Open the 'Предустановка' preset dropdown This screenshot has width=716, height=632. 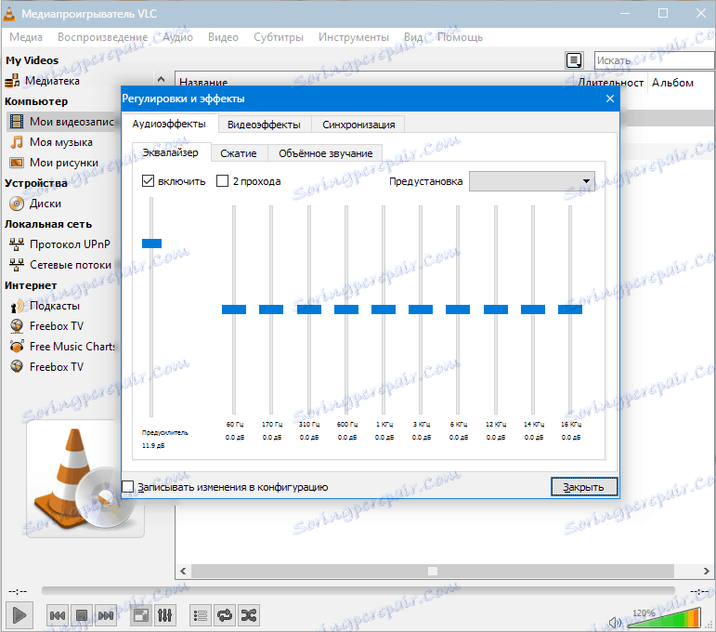532,181
